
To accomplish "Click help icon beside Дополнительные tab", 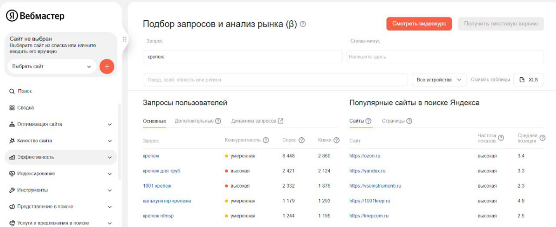I will [x=218, y=121].
